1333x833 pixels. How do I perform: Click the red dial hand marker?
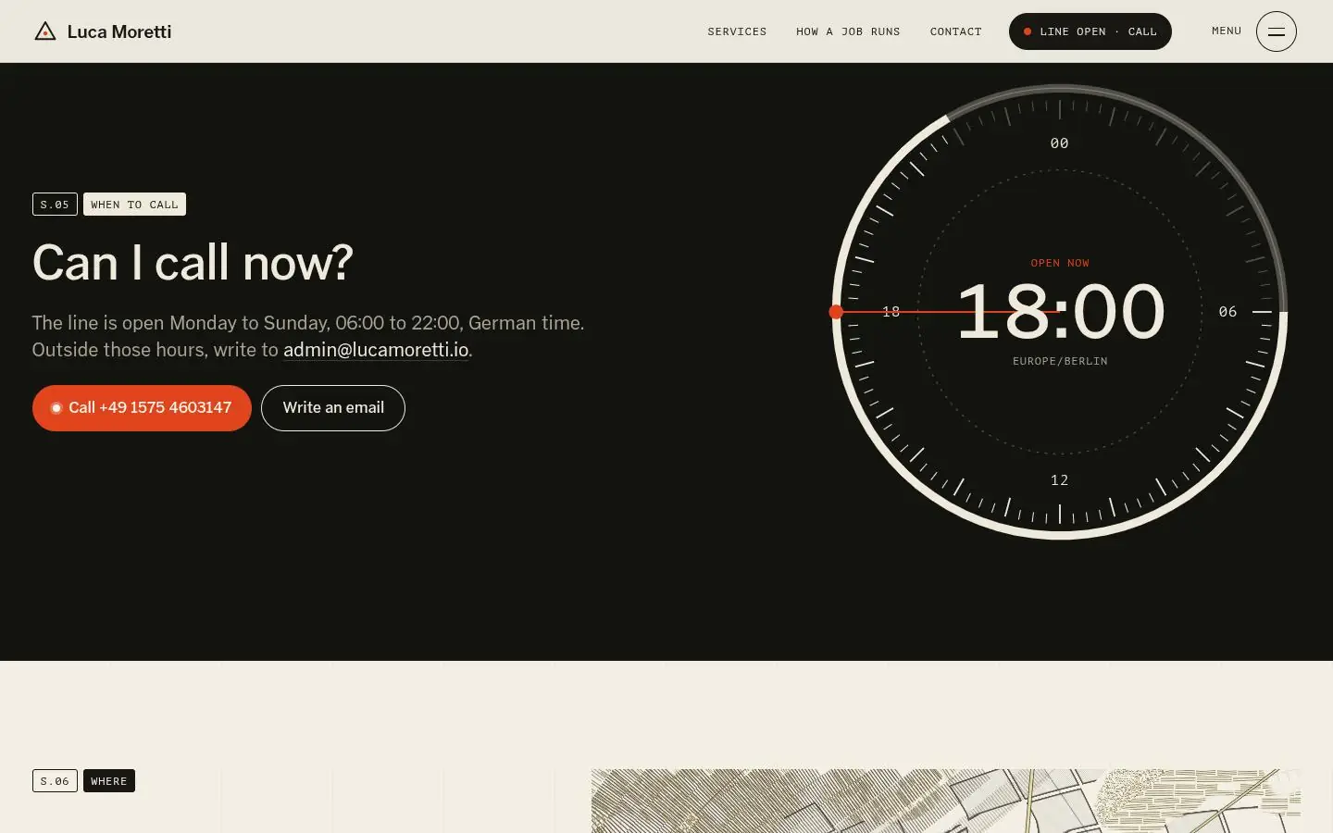coord(836,312)
